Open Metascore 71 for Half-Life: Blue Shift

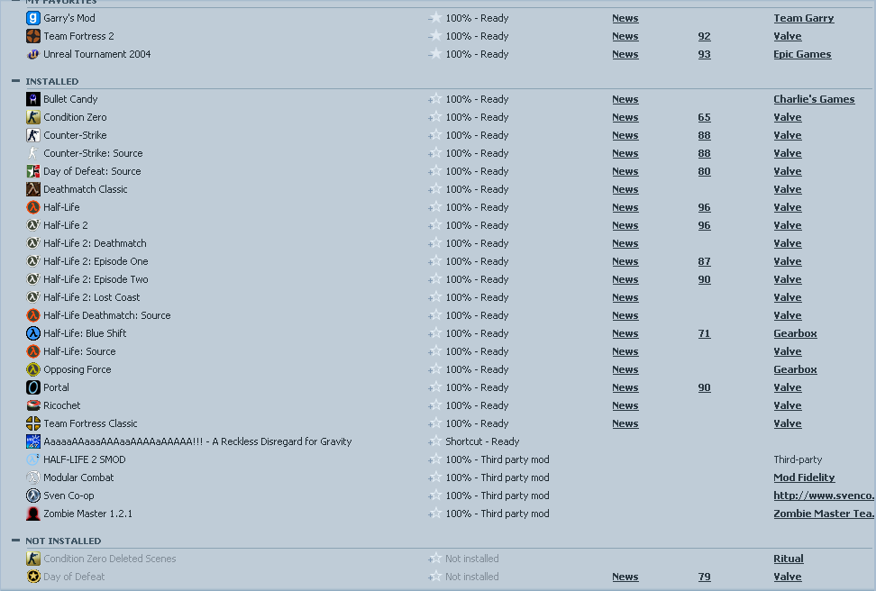704,333
